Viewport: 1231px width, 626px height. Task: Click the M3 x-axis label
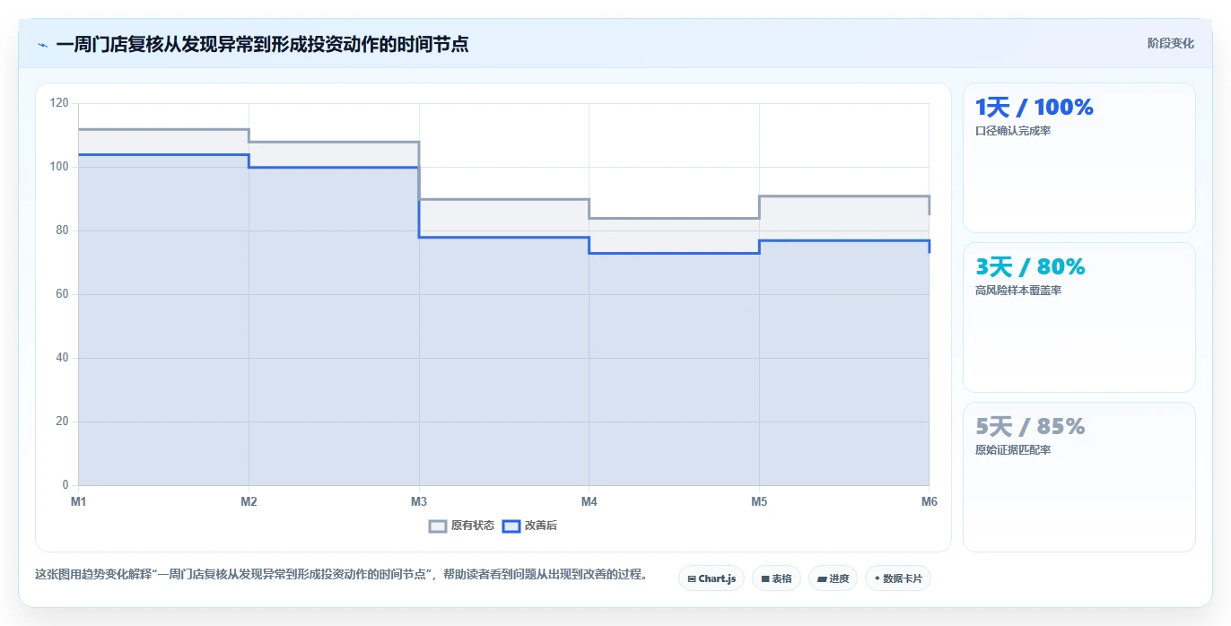[419, 501]
